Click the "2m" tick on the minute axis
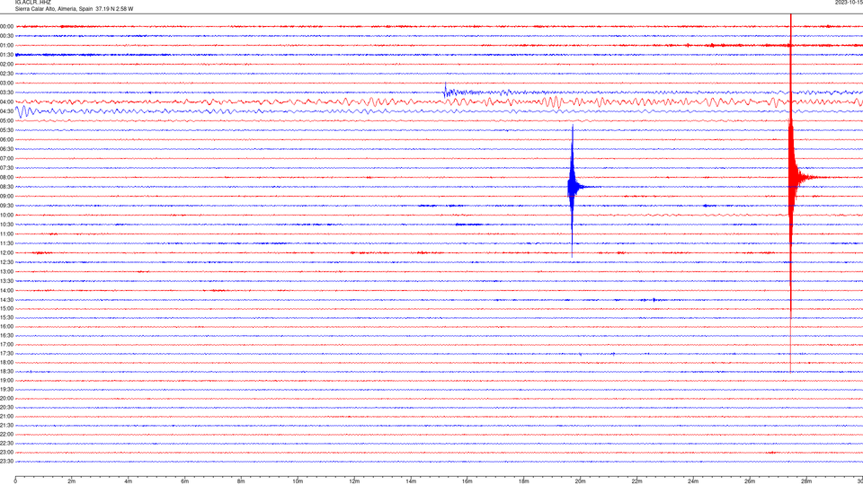The width and height of the screenshot is (863, 485). pyautogui.click(x=72, y=481)
